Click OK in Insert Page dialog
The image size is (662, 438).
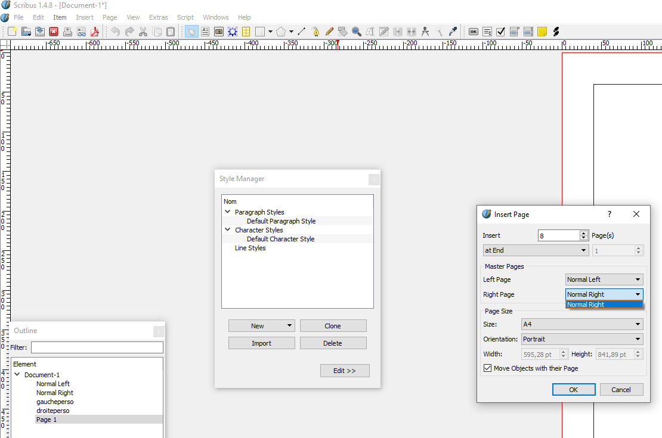573,390
